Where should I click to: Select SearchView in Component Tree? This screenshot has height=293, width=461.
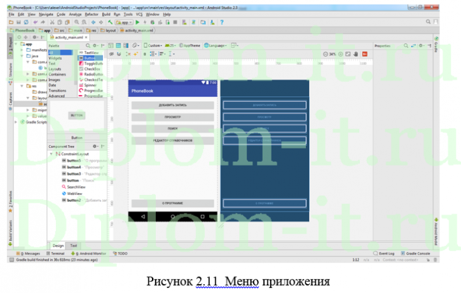point(74,187)
